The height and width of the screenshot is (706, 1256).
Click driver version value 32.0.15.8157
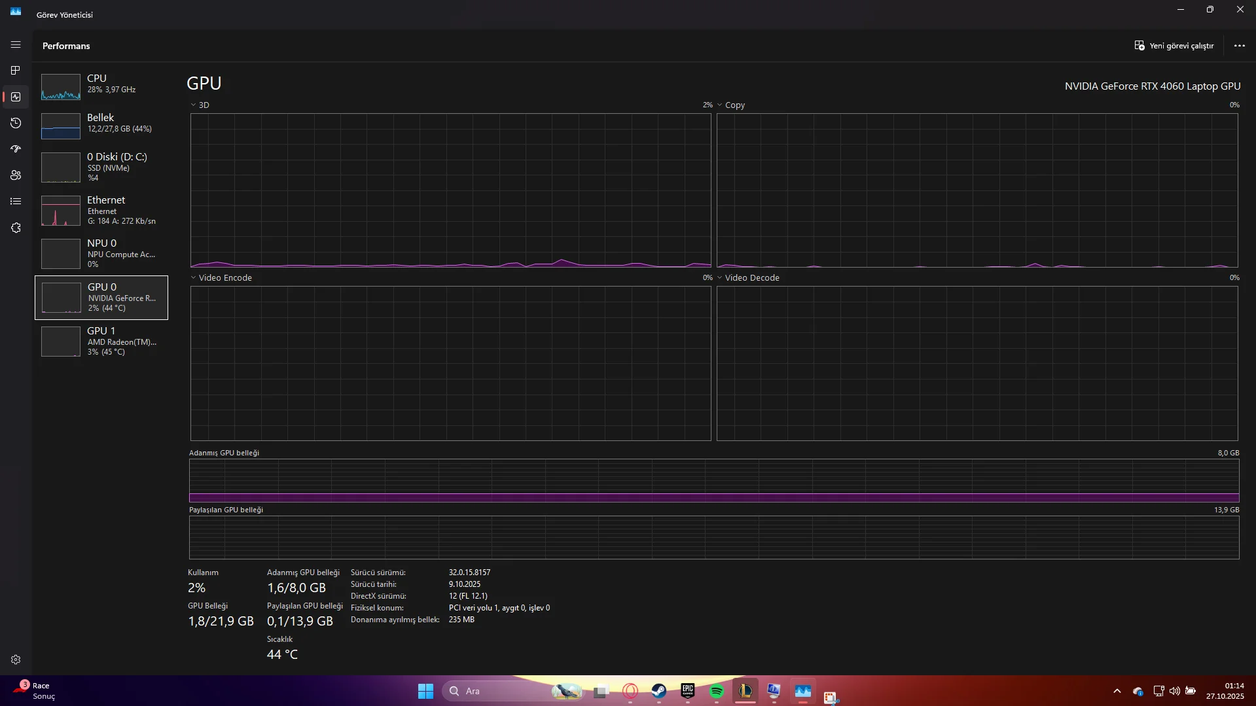pos(469,573)
